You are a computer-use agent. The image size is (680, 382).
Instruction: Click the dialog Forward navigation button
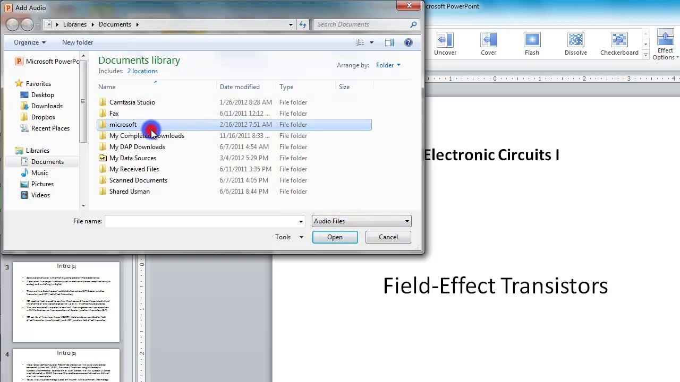[27, 24]
